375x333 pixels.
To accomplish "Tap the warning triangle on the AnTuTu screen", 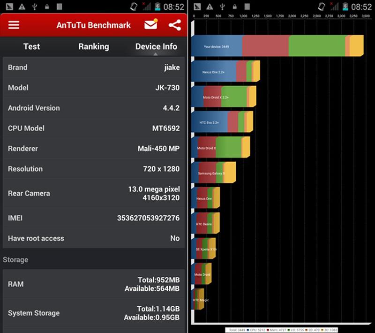I will 22,7.
